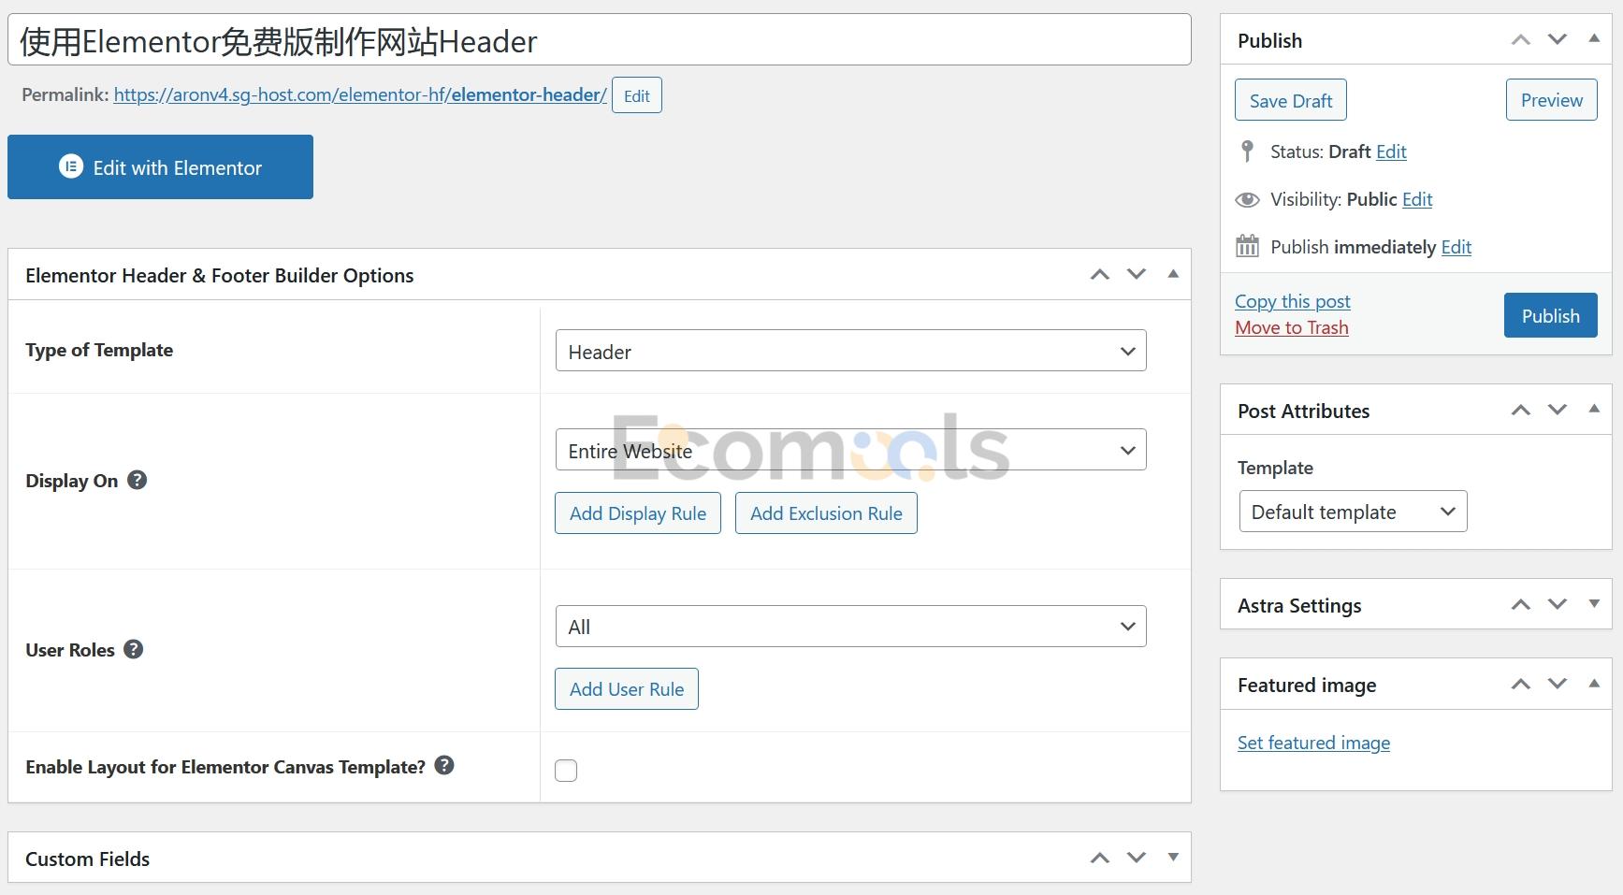Expand the Astra Settings panel
1623x895 pixels.
(x=1594, y=604)
